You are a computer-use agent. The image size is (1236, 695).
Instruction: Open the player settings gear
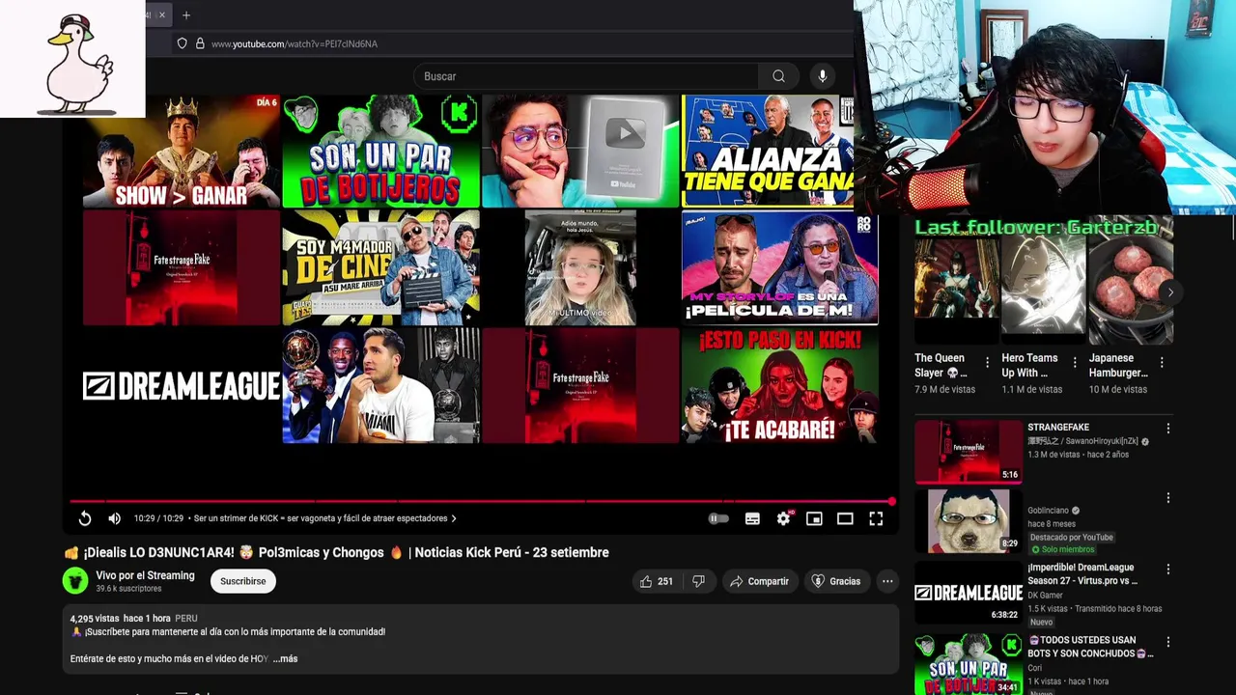pyautogui.click(x=783, y=518)
